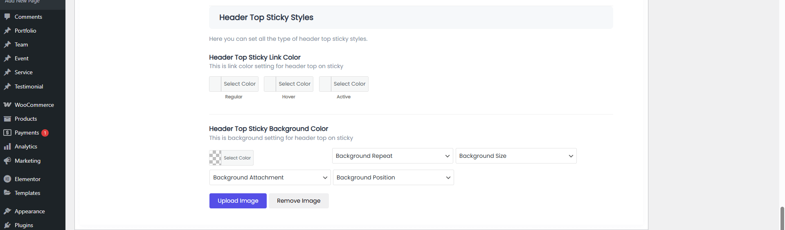This screenshot has height=230, width=785.
Task: Click the Payments dollar icon
Action: 7,133
